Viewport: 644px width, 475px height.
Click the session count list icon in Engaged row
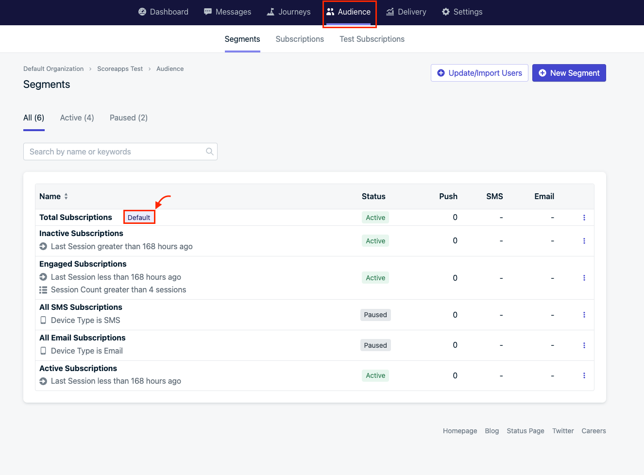[x=43, y=290]
